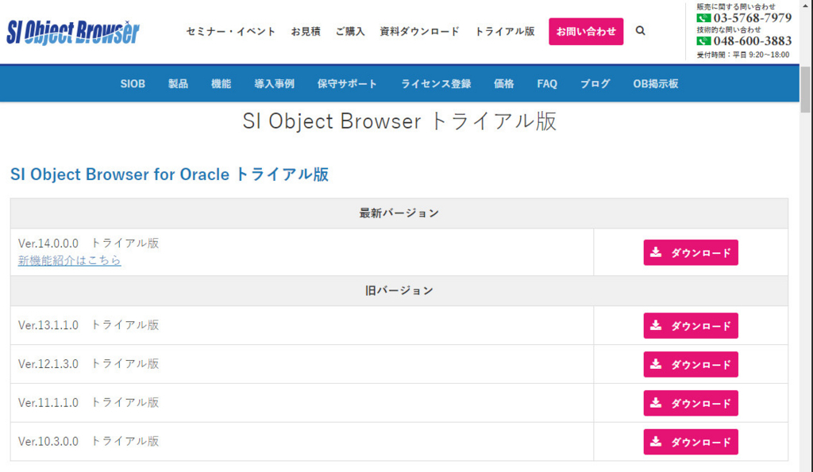Click phone icon beside 048-600-3883
This screenshot has width=813, height=472.
click(x=703, y=41)
